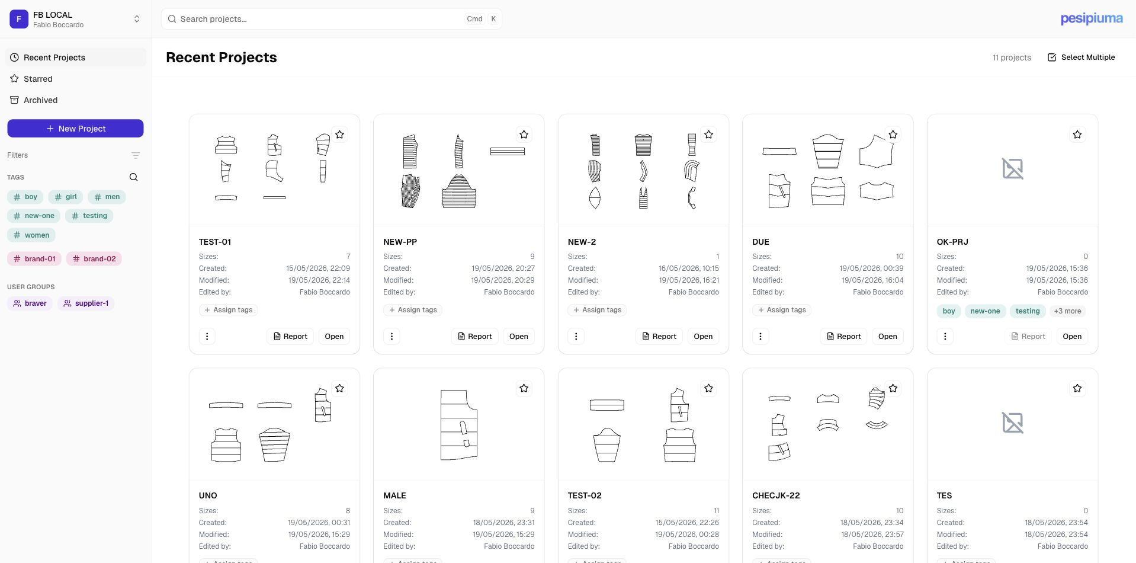This screenshot has height=563, width=1136.
Task: Filter by supplier-1 user group
Action: 86,303
